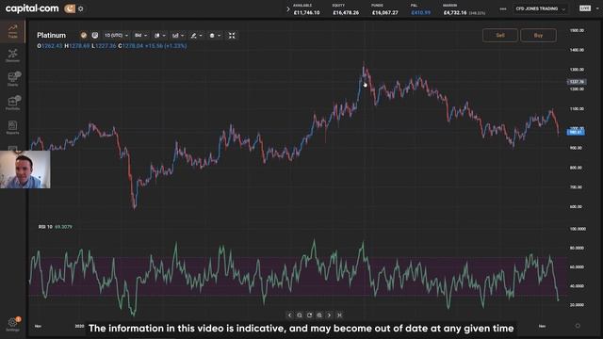
Task: Open the dropdown arrow next to LIVE
Action: [597, 8]
